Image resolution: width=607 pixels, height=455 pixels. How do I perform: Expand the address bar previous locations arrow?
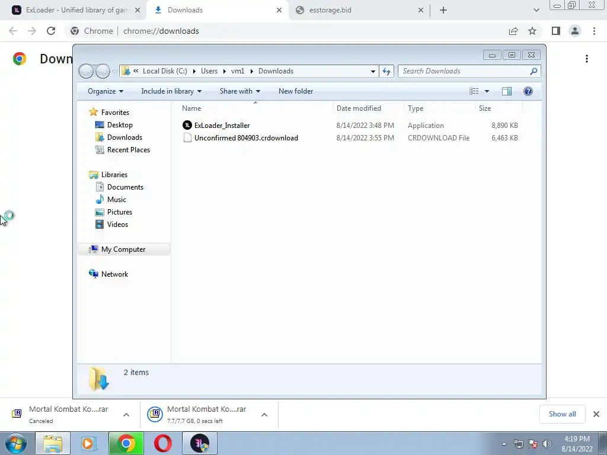(373, 71)
